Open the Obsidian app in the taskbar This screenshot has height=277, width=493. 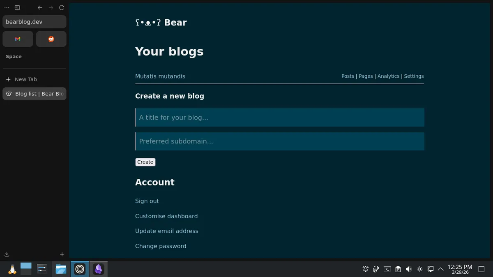(98, 269)
